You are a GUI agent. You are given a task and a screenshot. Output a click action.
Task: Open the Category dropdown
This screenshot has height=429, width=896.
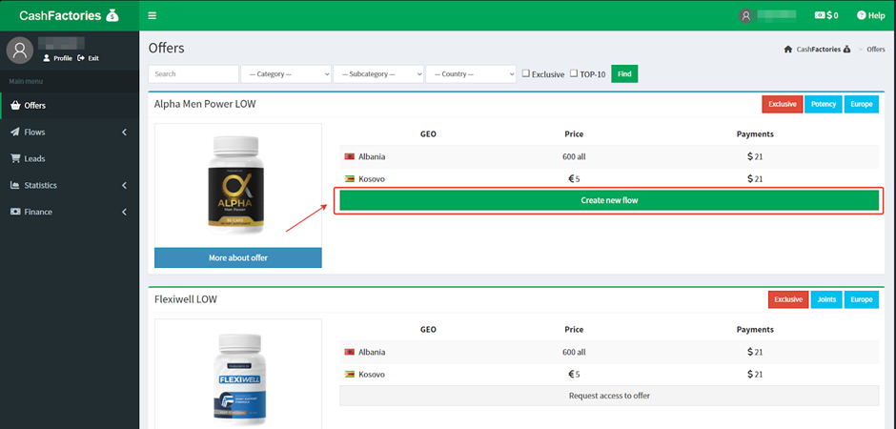(286, 74)
